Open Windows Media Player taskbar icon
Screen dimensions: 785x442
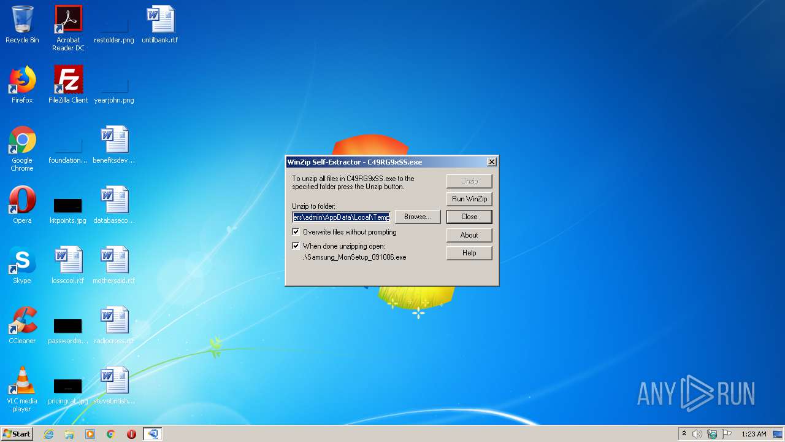coord(90,434)
